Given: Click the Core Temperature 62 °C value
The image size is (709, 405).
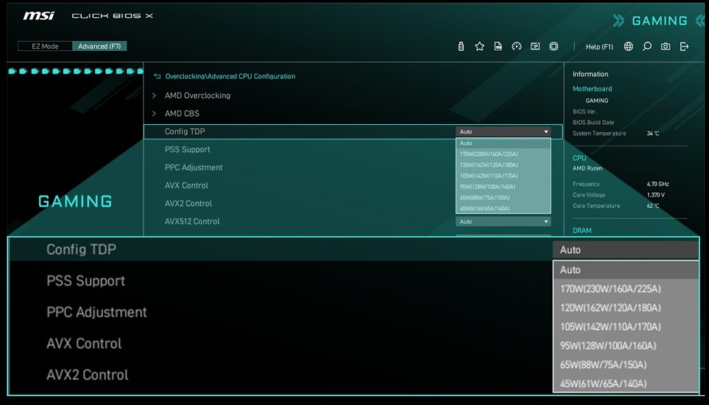Looking at the screenshot, I should [653, 206].
